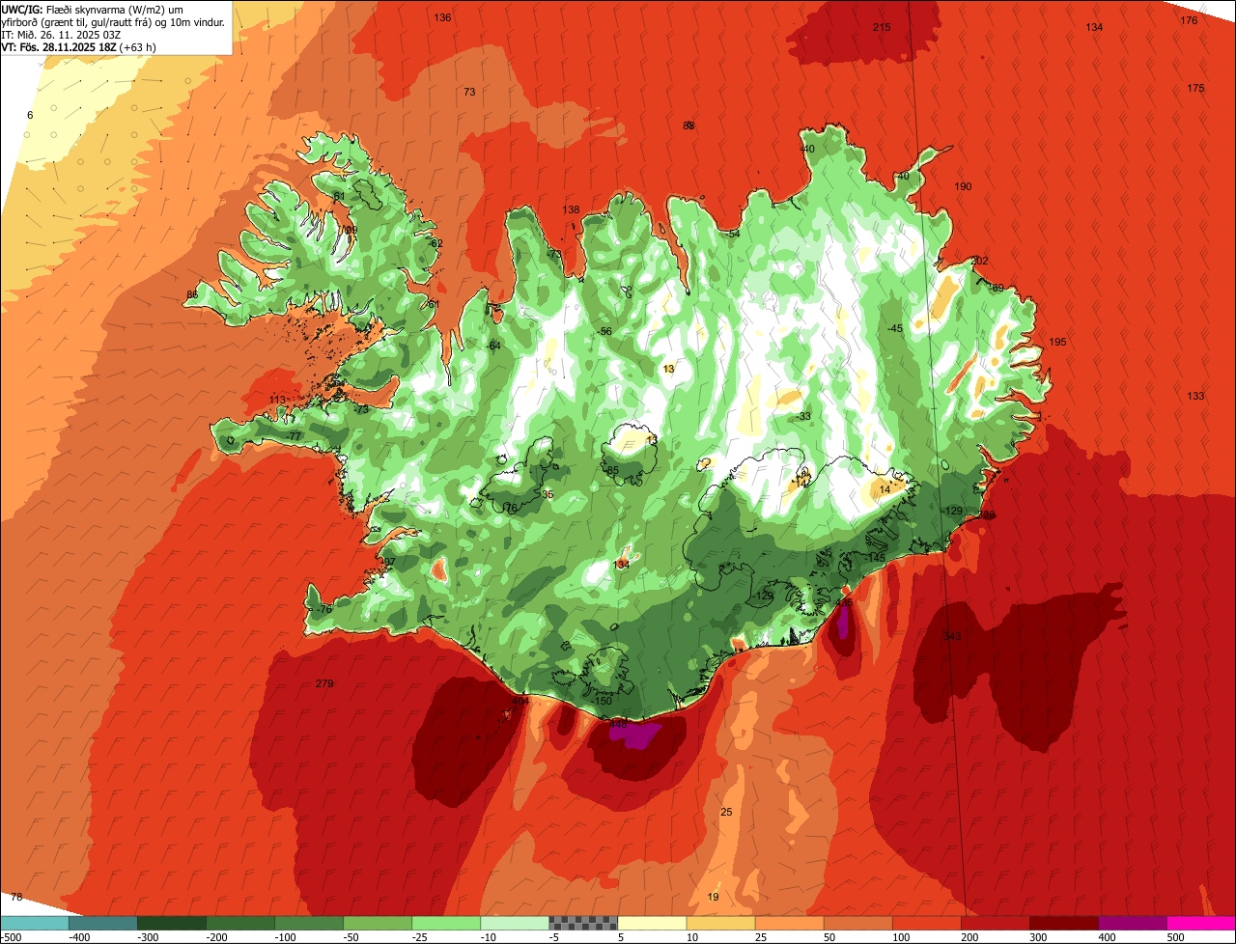
Task: Click the map value 176 in the top-right corner
Action: click(x=1189, y=20)
